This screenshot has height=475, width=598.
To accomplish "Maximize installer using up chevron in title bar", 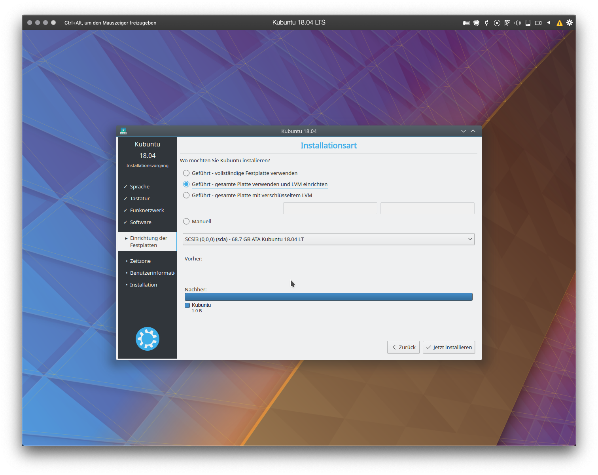I will 473,131.
